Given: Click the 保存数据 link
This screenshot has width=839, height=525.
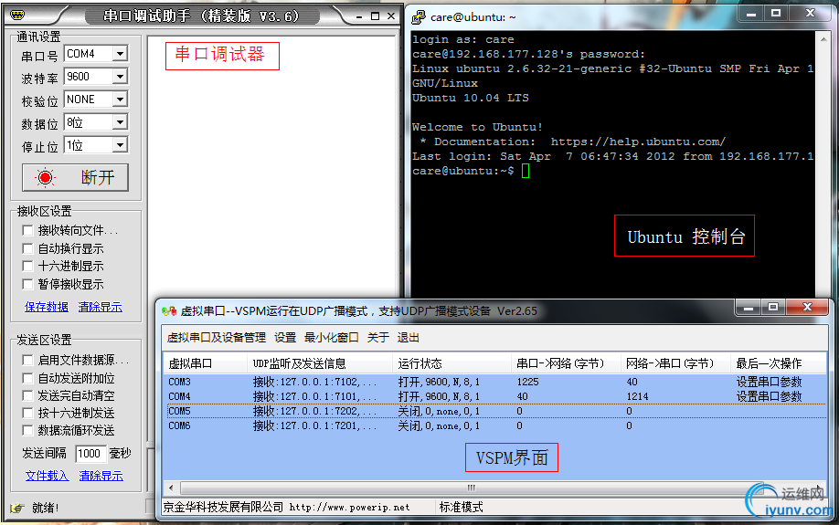Looking at the screenshot, I should click(x=47, y=307).
